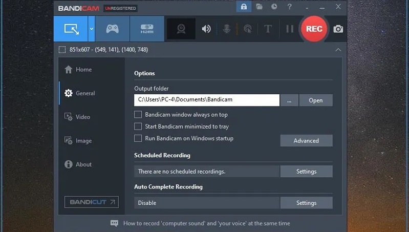Screen dimensions: 409x232
Task: Go to Home tab
Action: 78,70
